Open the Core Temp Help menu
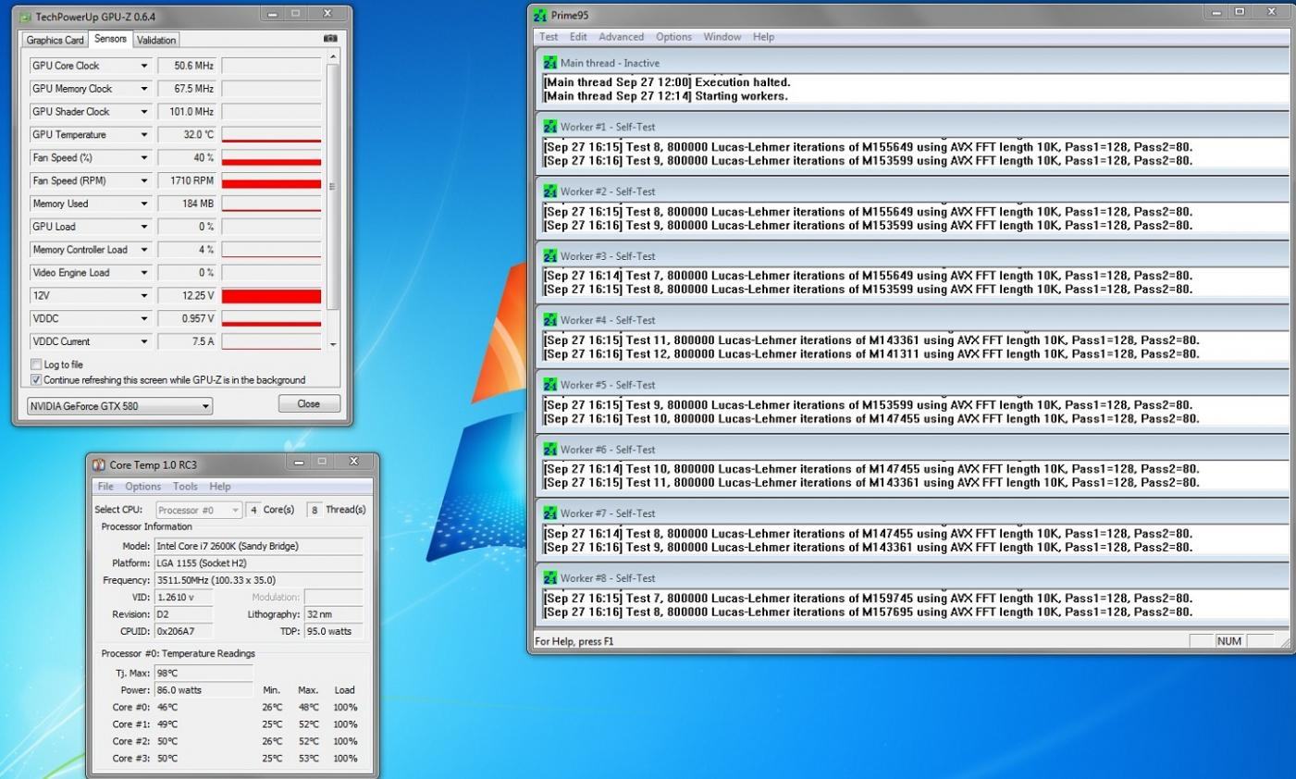Viewport: 1296px width, 779px height. point(220,487)
